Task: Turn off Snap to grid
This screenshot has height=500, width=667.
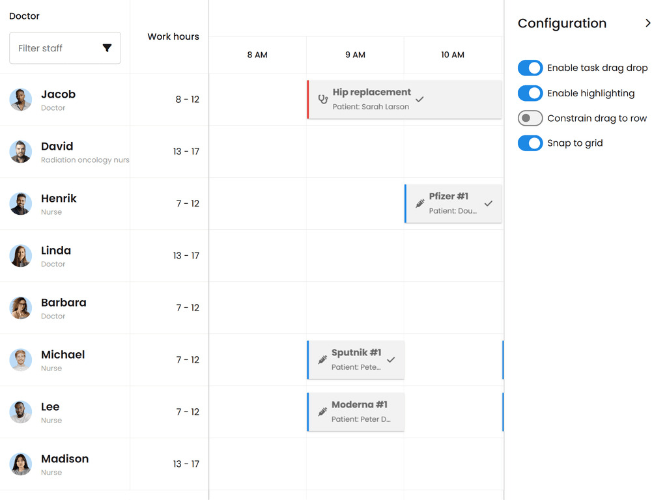Action: (x=531, y=143)
